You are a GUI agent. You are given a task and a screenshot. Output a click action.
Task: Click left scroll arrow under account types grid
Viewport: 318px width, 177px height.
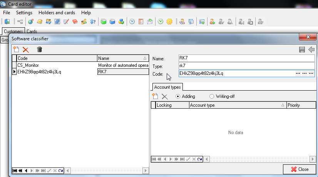tap(206, 159)
